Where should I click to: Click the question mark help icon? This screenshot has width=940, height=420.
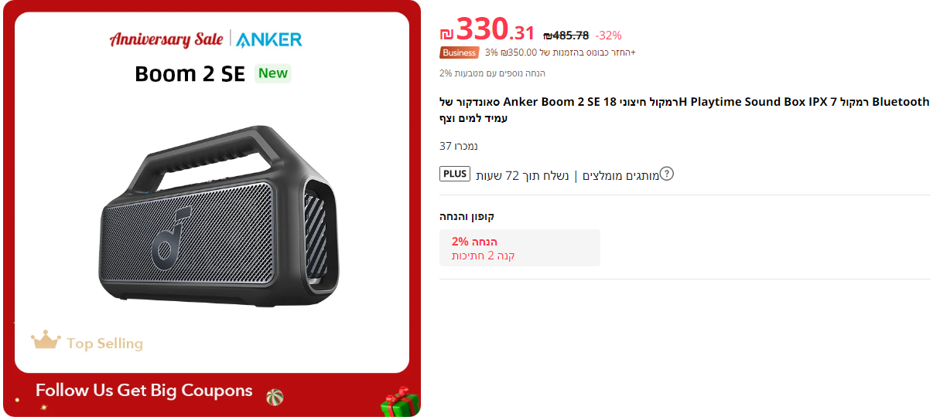667,174
